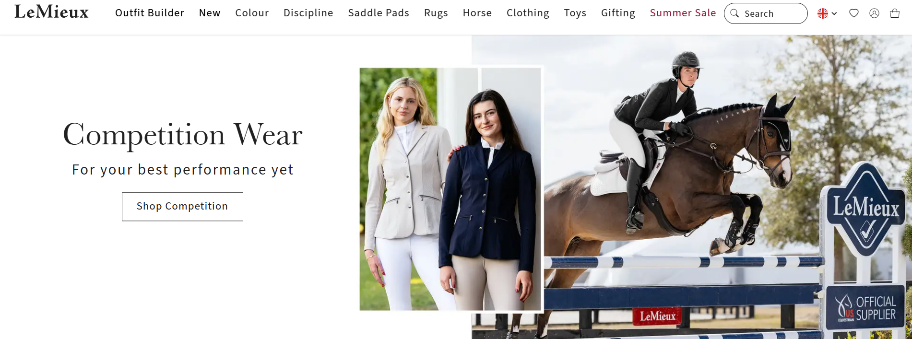
Task: Click the magnifying glass search icon
Action: click(734, 13)
